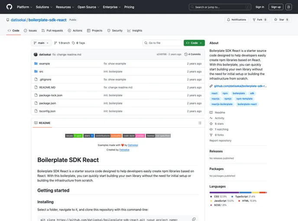Switch to the Actions tab
Image resolution: width=298 pixels, height=221 pixels.
click(75, 31)
